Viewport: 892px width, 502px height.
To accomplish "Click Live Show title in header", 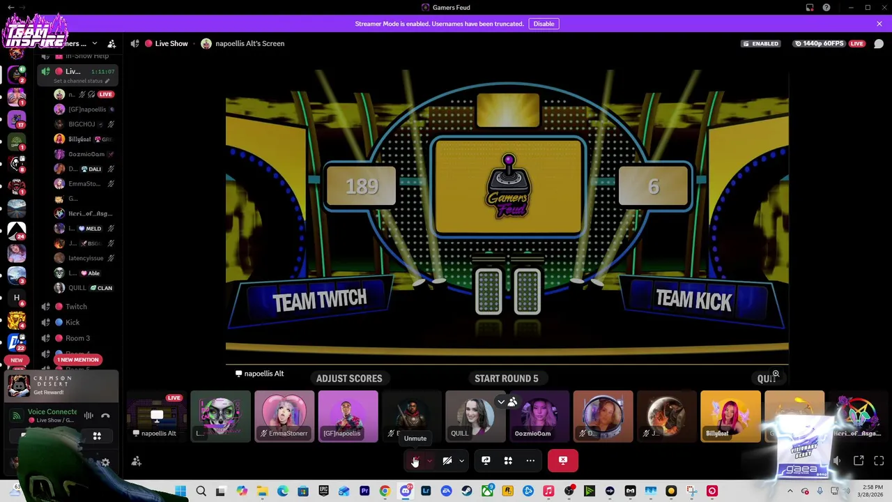I will click(x=171, y=43).
